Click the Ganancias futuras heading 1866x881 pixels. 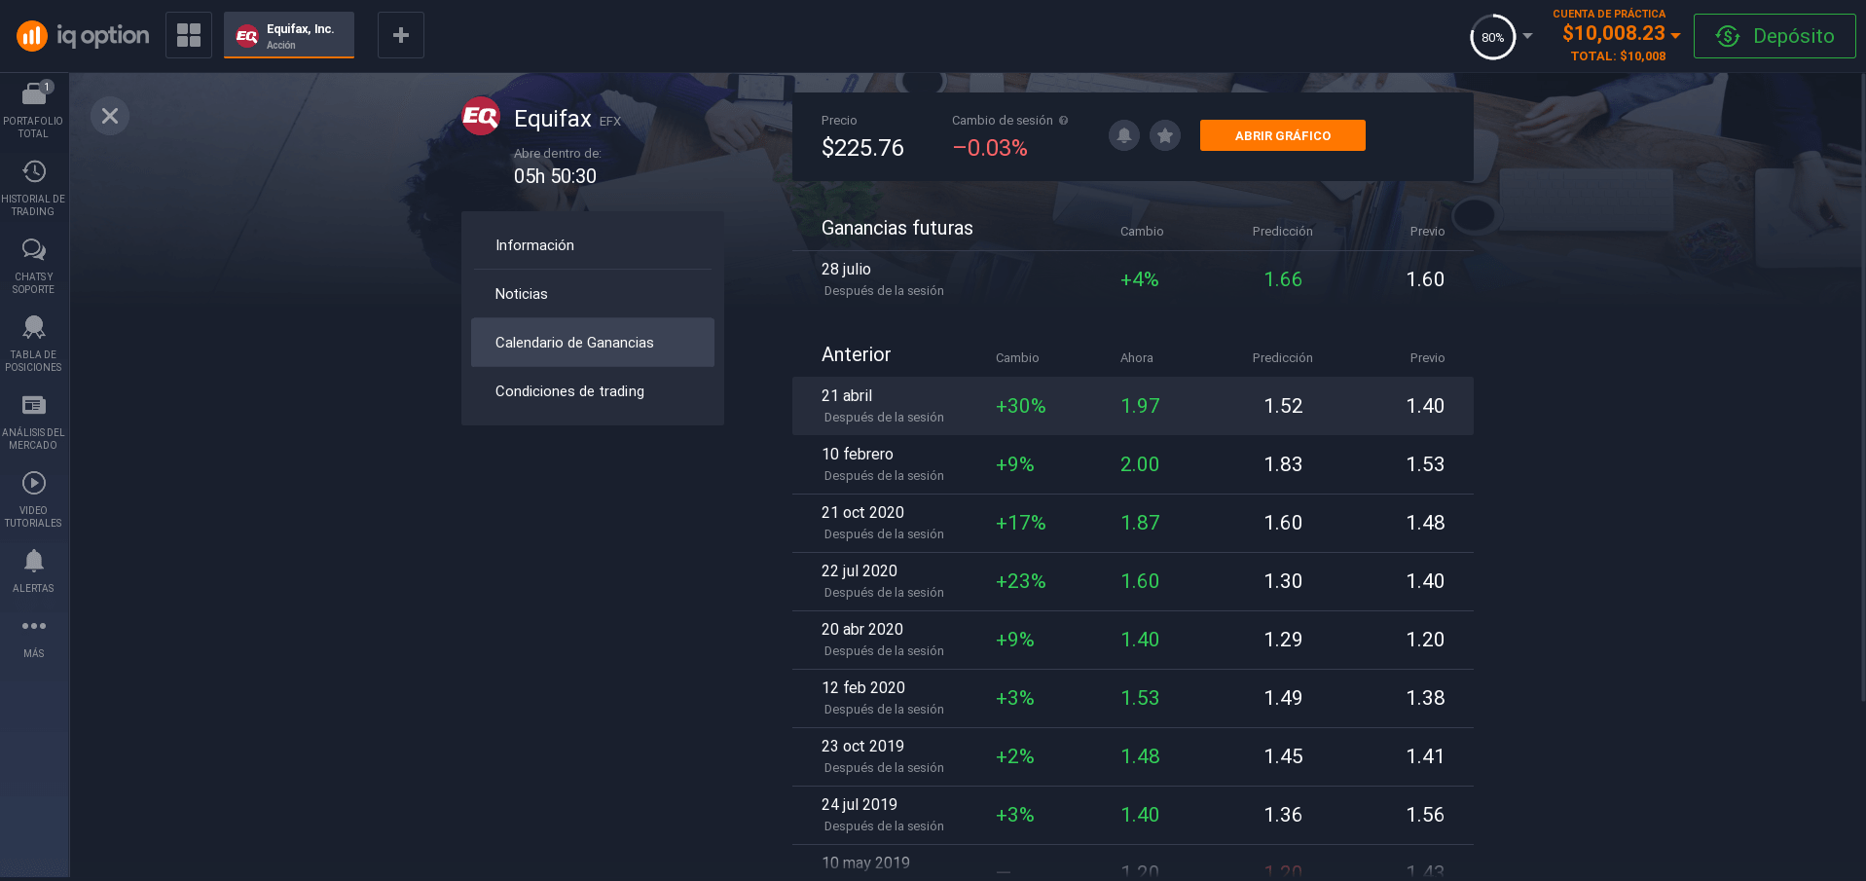click(897, 228)
